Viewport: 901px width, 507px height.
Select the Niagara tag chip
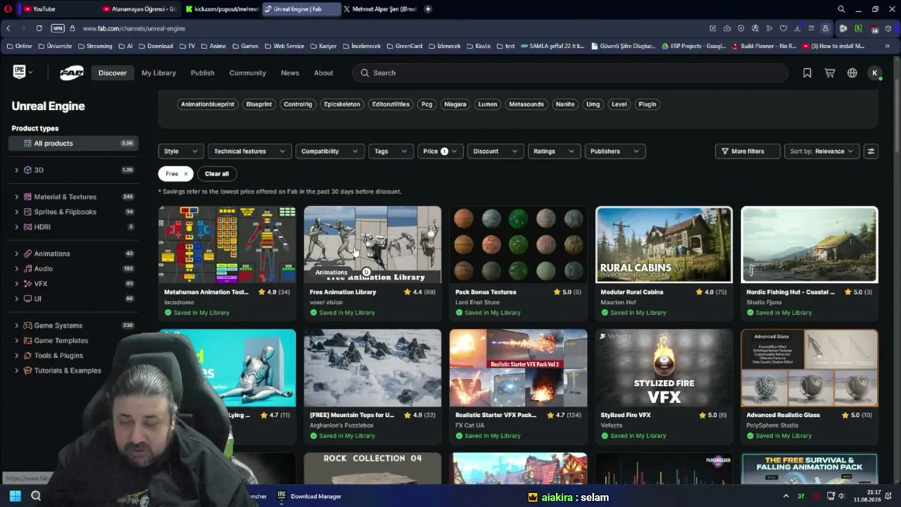click(455, 104)
